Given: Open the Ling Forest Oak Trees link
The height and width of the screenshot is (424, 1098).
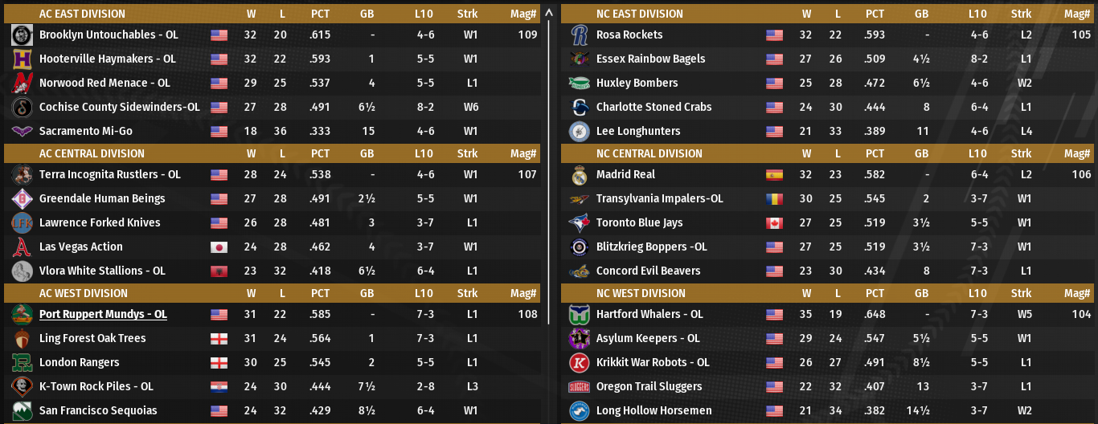Looking at the screenshot, I should 92,339.
